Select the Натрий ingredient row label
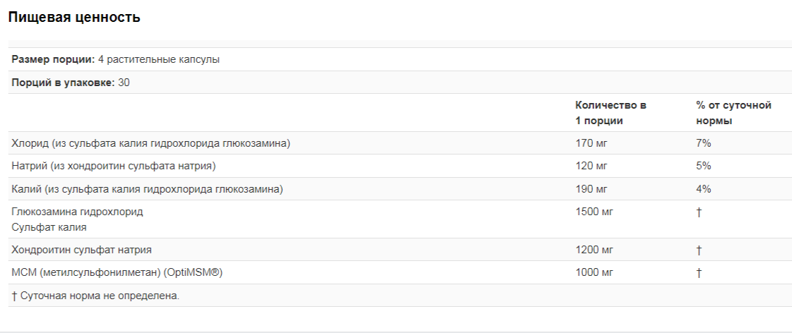This screenshot has width=792, height=333. 113,166
